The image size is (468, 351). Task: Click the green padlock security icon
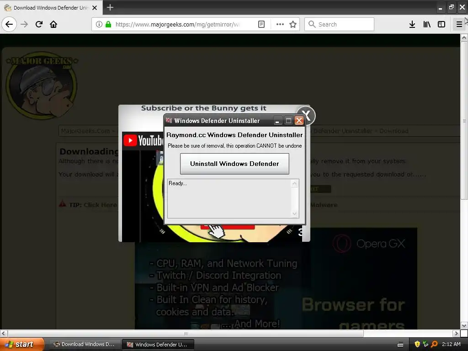click(108, 24)
